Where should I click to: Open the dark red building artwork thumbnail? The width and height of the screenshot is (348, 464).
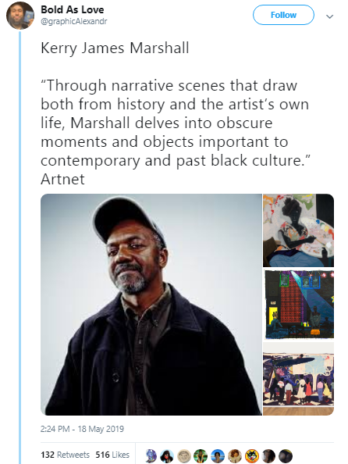click(298, 305)
